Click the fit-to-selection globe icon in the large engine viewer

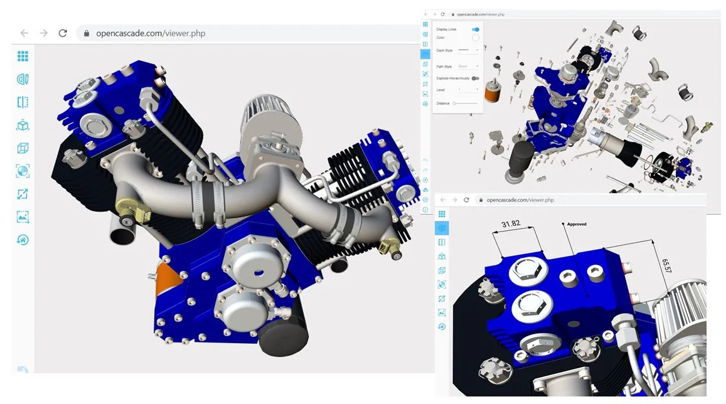click(23, 171)
